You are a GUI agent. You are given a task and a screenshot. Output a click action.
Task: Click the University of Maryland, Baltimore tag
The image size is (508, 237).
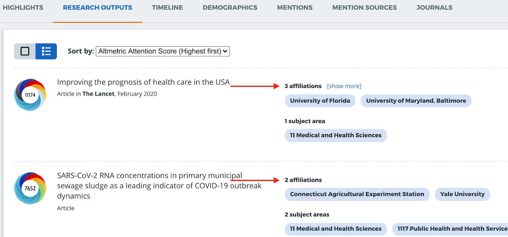(416, 101)
